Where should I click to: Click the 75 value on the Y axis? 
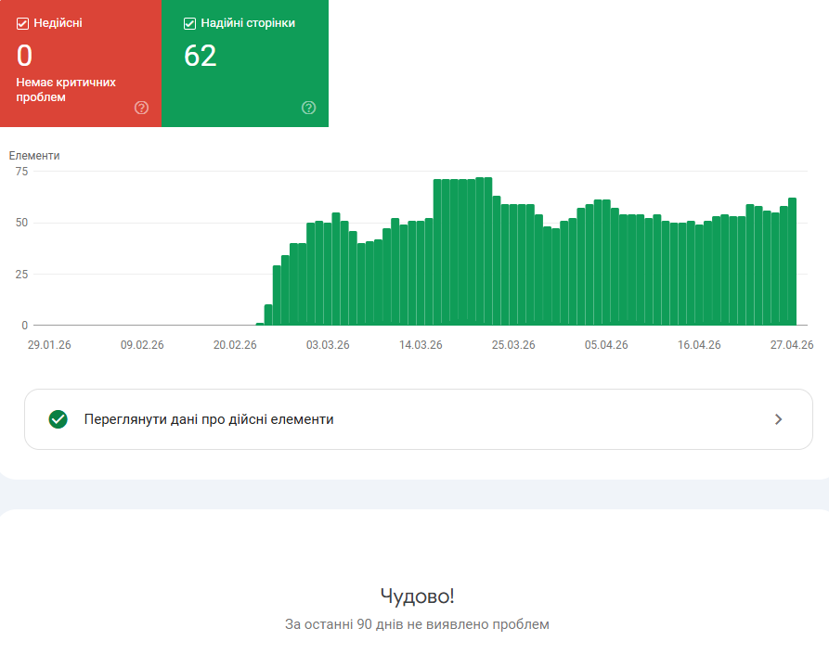[x=21, y=172]
